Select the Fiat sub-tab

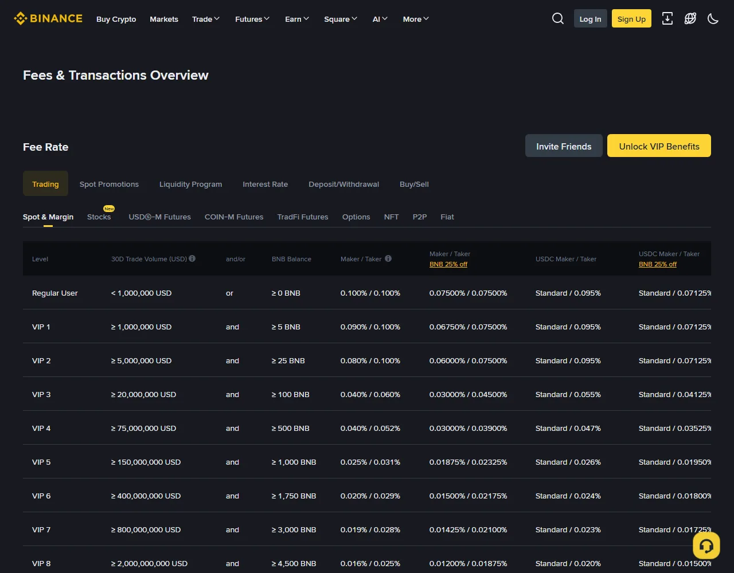click(447, 217)
